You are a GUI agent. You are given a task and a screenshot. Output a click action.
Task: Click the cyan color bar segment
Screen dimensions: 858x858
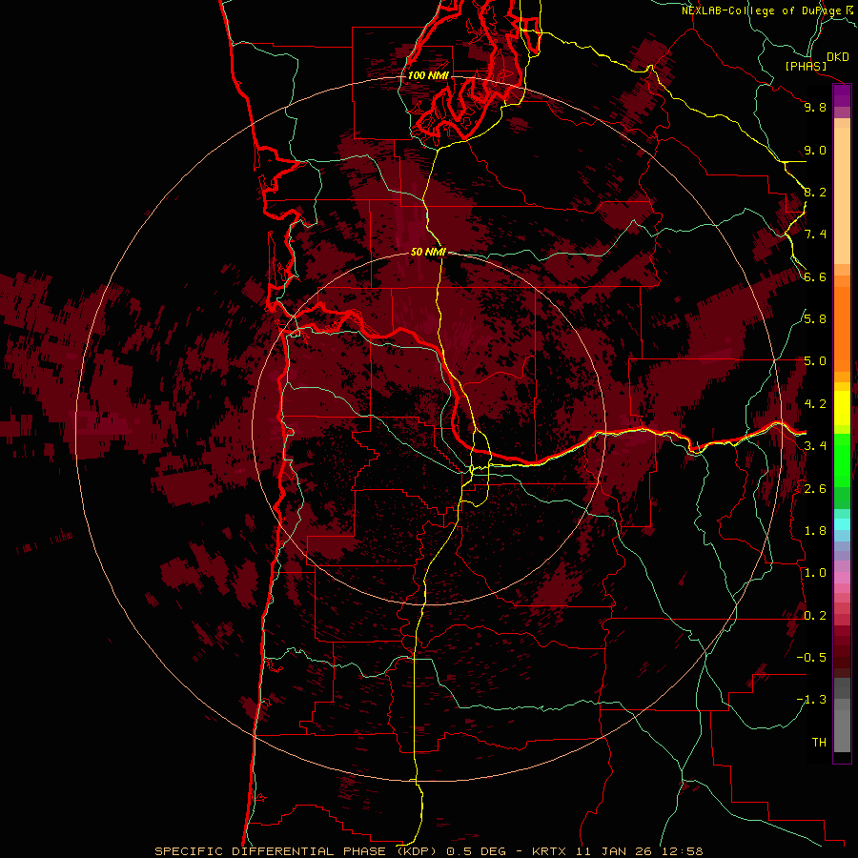click(842, 524)
